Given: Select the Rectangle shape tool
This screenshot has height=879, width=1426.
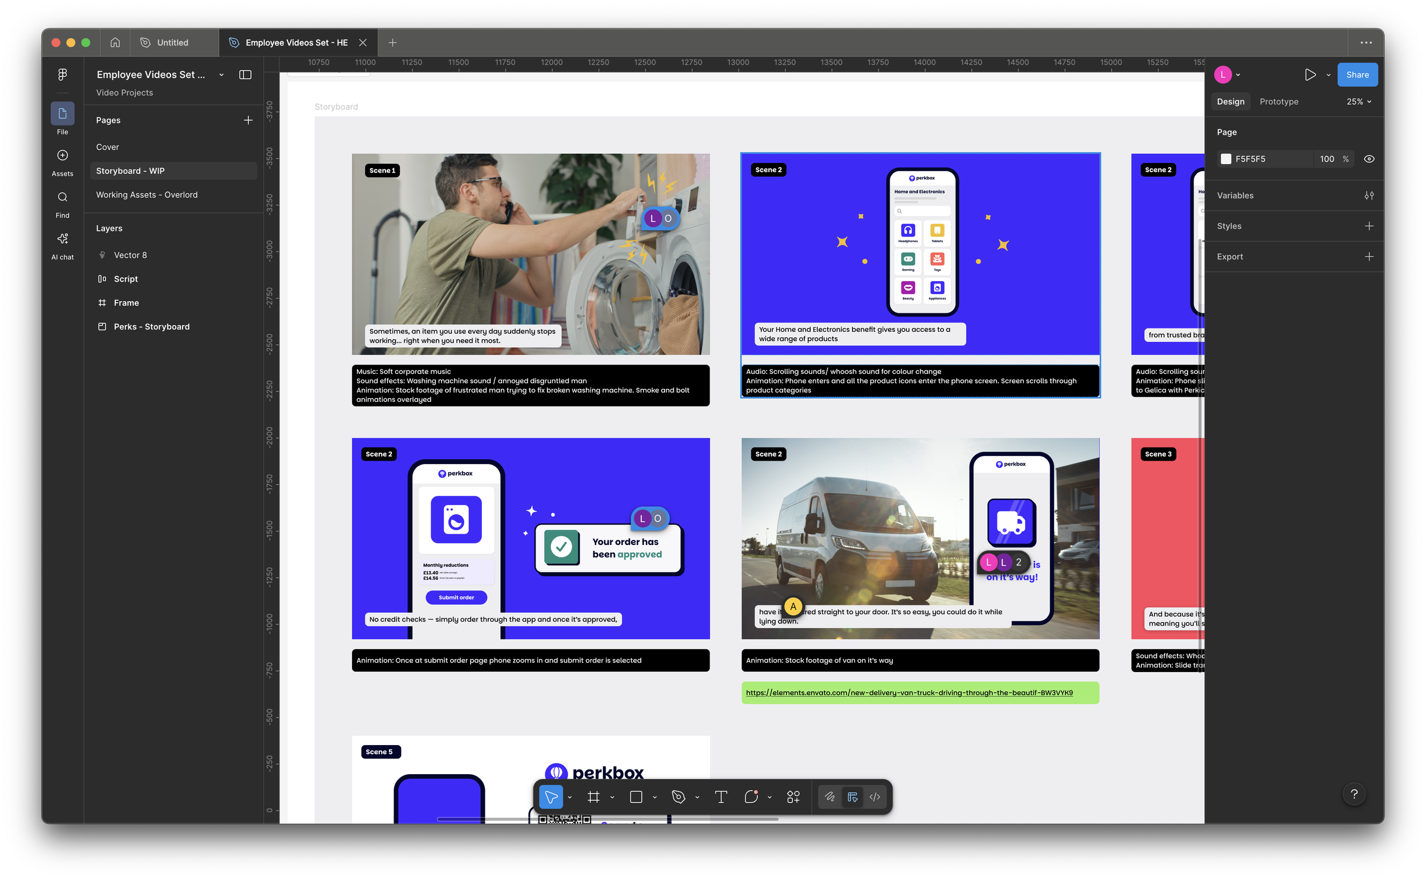Looking at the screenshot, I should [x=635, y=797].
